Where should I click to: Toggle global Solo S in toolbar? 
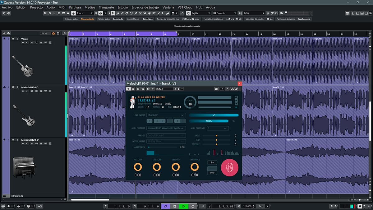(x=50, y=13)
